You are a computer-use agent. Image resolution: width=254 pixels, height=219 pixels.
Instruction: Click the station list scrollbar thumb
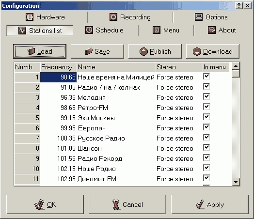tap(236, 74)
